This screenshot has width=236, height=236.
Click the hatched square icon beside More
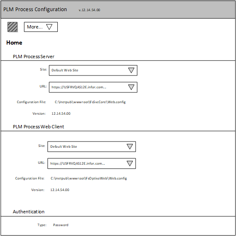pyautogui.click(x=12, y=27)
